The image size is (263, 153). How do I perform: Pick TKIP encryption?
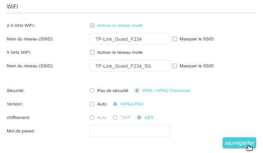click(115, 117)
